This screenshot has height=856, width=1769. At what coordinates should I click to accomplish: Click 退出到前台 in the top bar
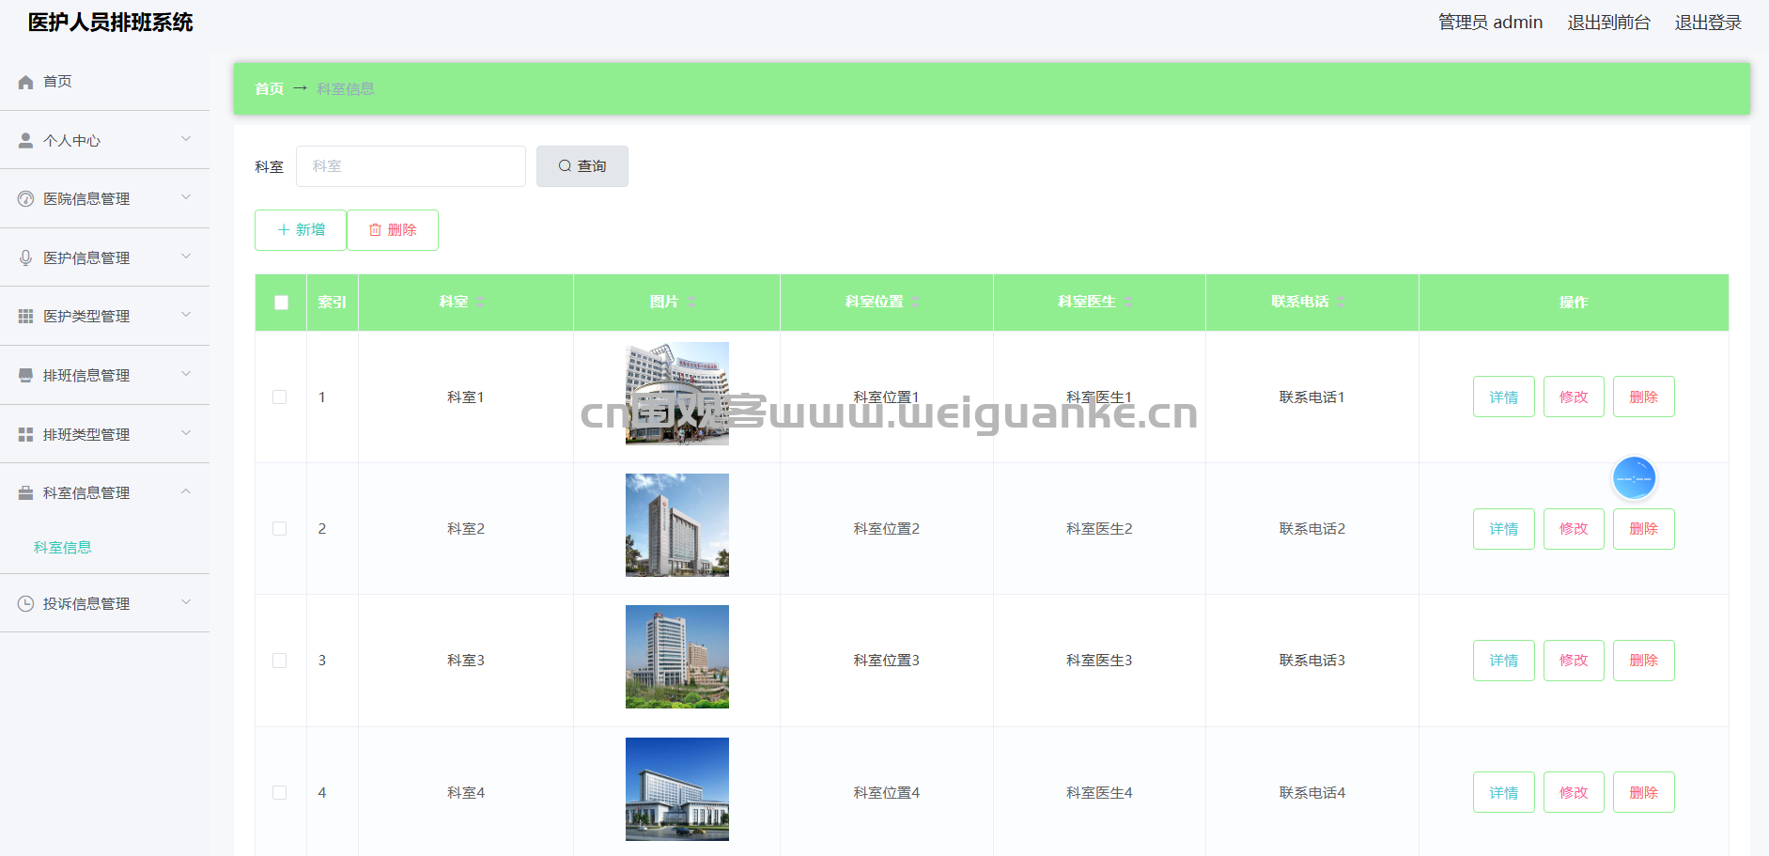click(1608, 23)
